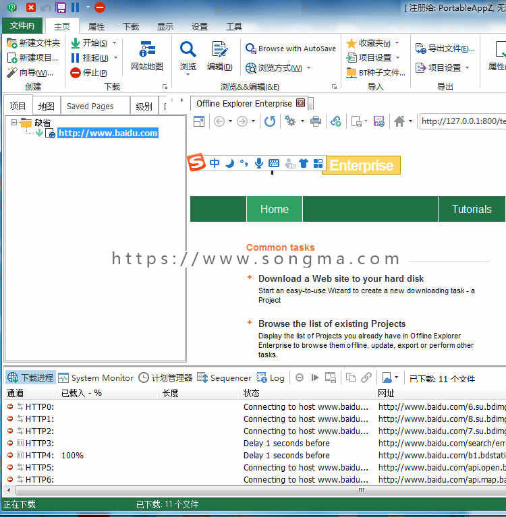
Task: Close the Offline Explorer Enterprise tab
Action: tap(300, 103)
